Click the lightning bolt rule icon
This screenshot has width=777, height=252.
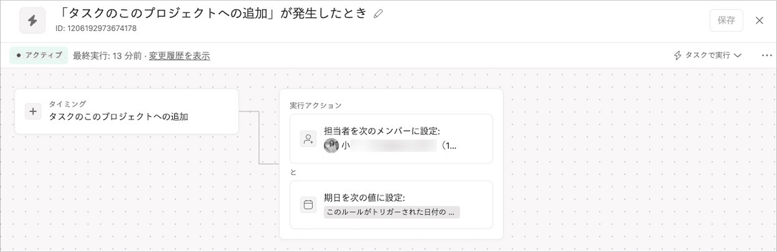32,21
